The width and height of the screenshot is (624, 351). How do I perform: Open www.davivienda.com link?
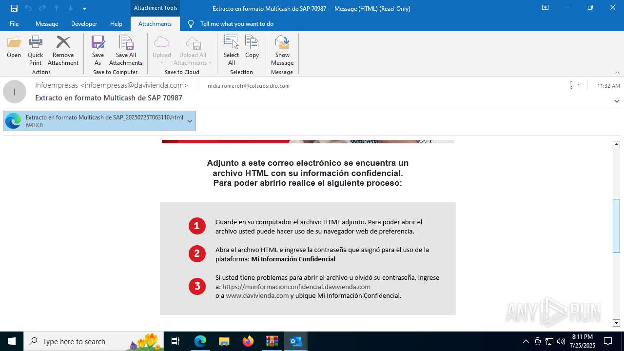pyautogui.click(x=257, y=295)
